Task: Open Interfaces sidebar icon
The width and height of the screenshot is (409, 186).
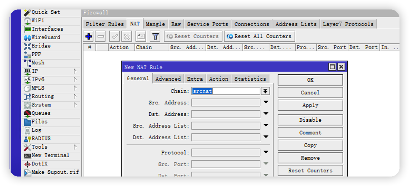Action: pos(27,29)
